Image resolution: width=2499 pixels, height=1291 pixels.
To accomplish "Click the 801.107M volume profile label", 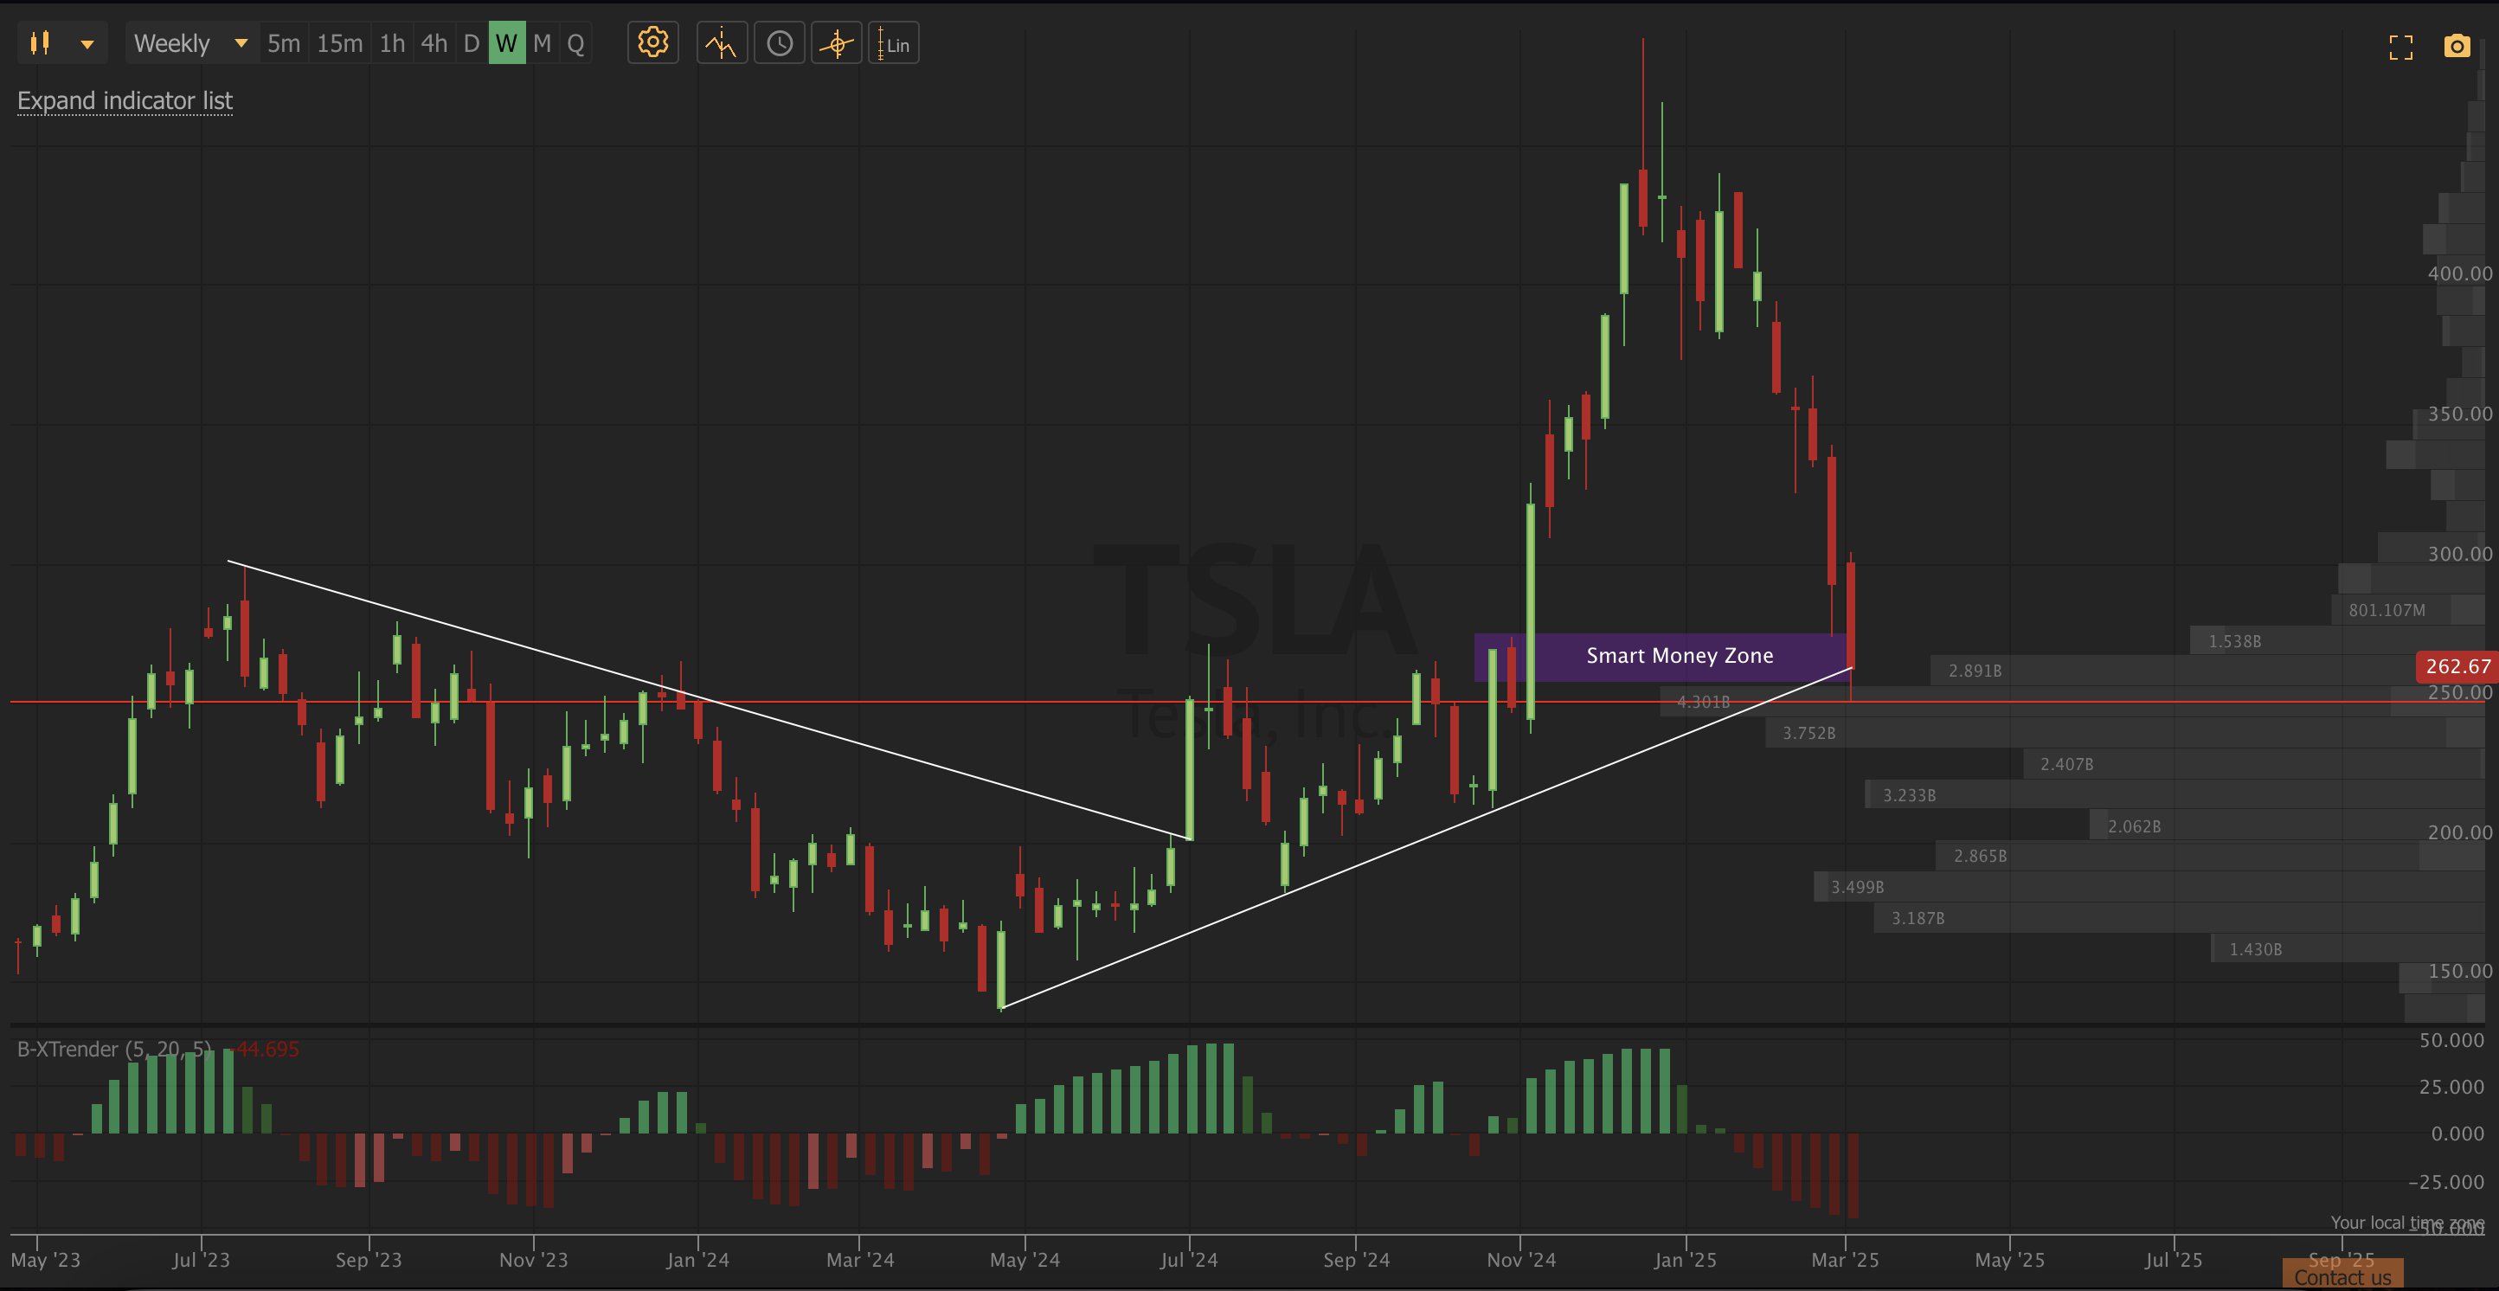I will tap(2387, 610).
